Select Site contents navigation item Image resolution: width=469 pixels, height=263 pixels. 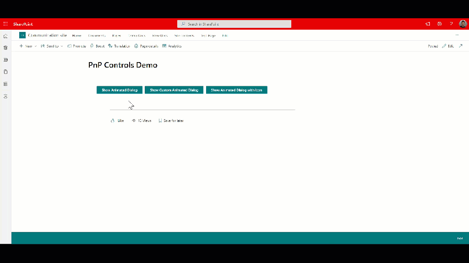(184, 36)
